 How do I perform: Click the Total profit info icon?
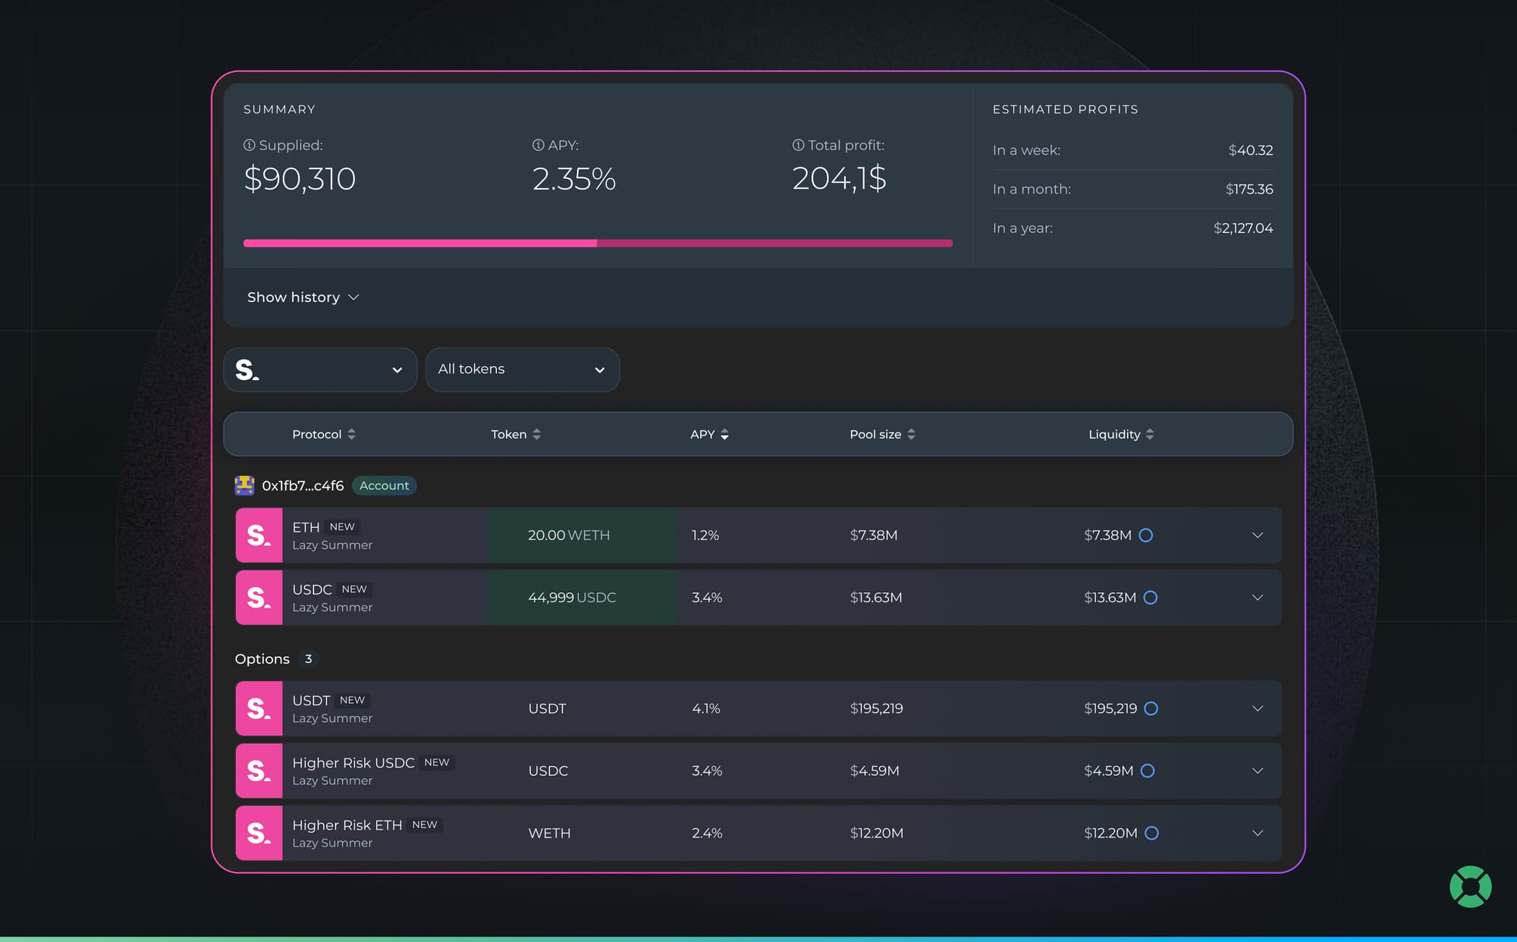798,145
